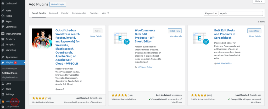The height and width of the screenshot is (109, 268).
Task: Click the Media library icon
Action: tap(3, 16)
